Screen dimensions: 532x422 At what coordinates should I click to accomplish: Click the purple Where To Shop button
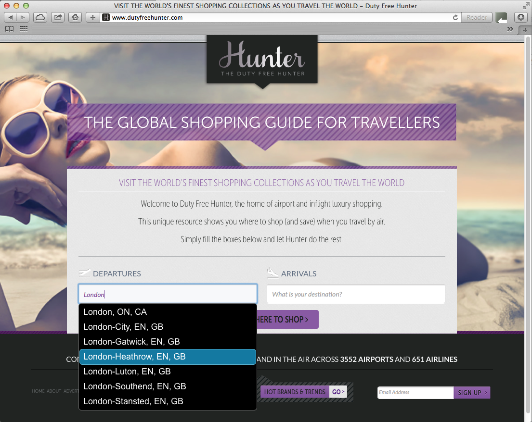tap(287, 319)
